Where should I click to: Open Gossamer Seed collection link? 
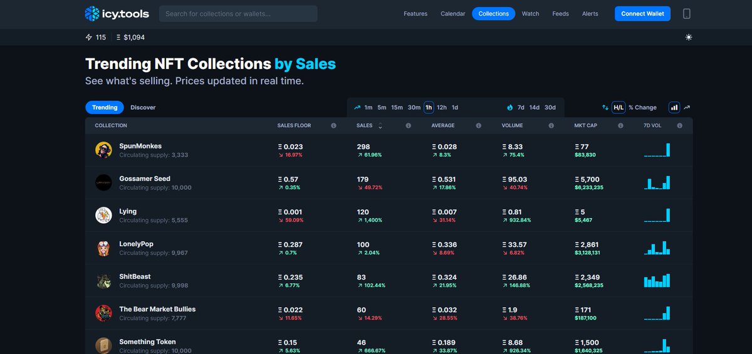[x=145, y=179]
